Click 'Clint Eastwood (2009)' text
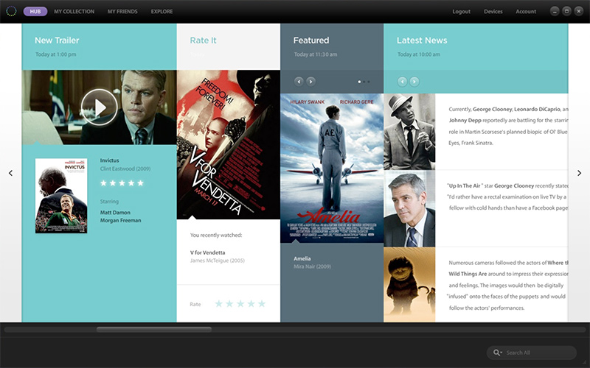This screenshot has height=368, width=590. [x=125, y=169]
